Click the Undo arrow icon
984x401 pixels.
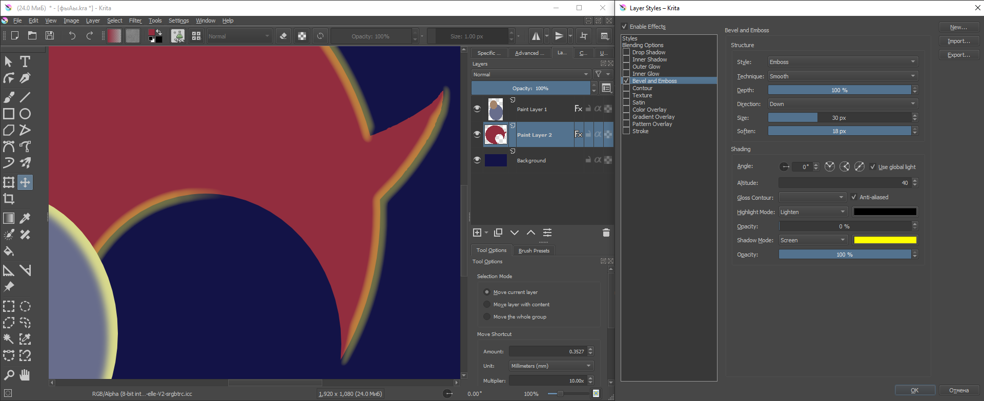click(x=72, y=36)
